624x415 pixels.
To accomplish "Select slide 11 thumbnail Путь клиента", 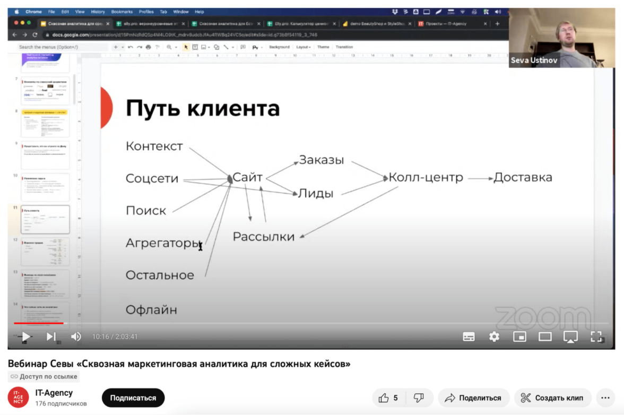I will point(45,220).
